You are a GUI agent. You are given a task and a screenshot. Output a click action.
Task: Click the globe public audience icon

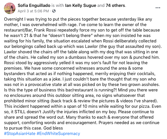point(54,11)
